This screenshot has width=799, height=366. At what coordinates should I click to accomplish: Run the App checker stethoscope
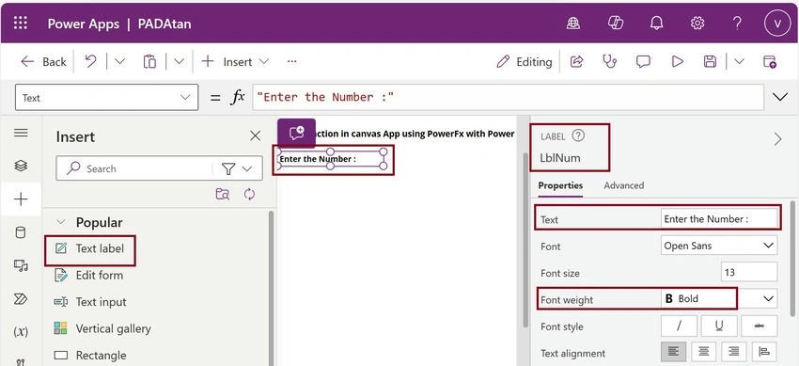(x=609, y=62)
